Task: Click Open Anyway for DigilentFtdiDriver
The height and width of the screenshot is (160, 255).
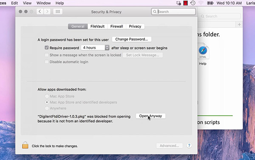Action: 150,116
